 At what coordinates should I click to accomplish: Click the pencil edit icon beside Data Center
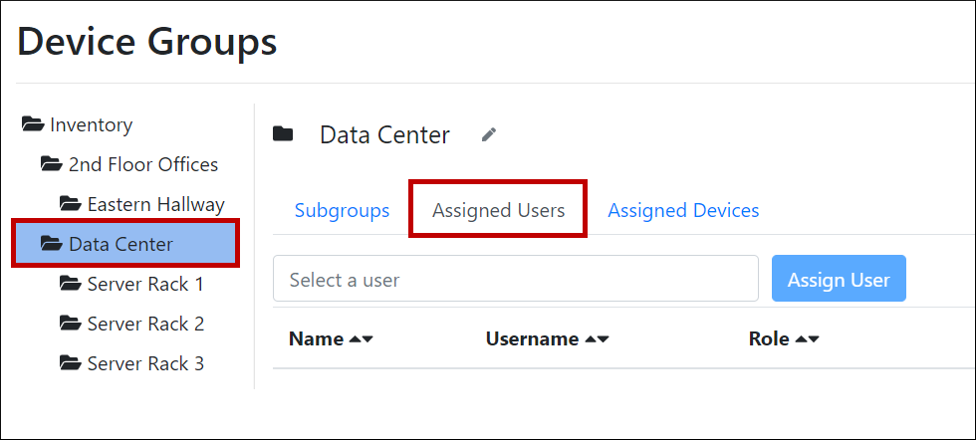(x=488, y=134)
